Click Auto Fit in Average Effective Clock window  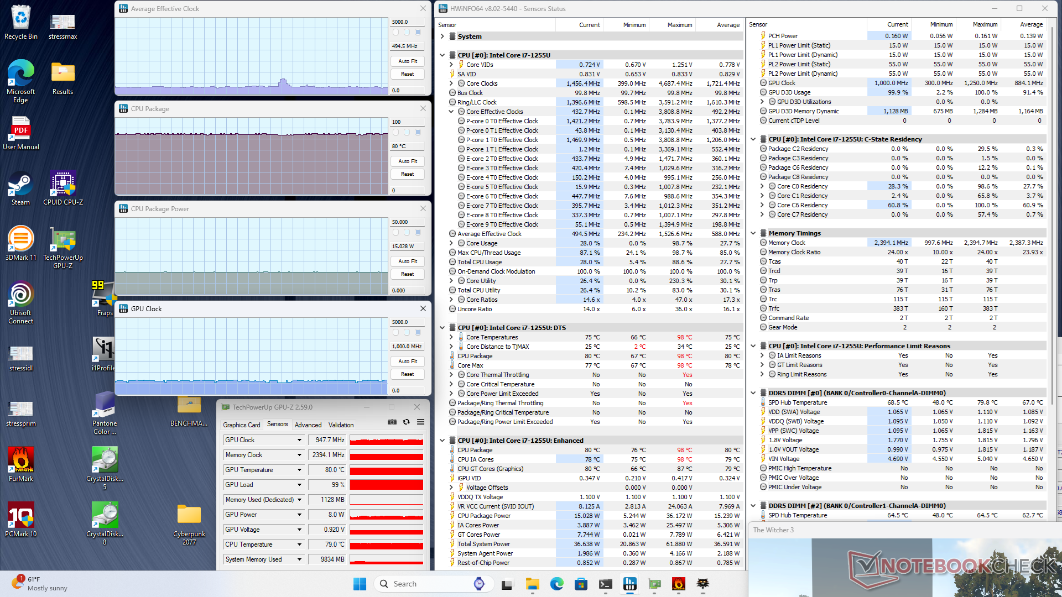point(408,61)
